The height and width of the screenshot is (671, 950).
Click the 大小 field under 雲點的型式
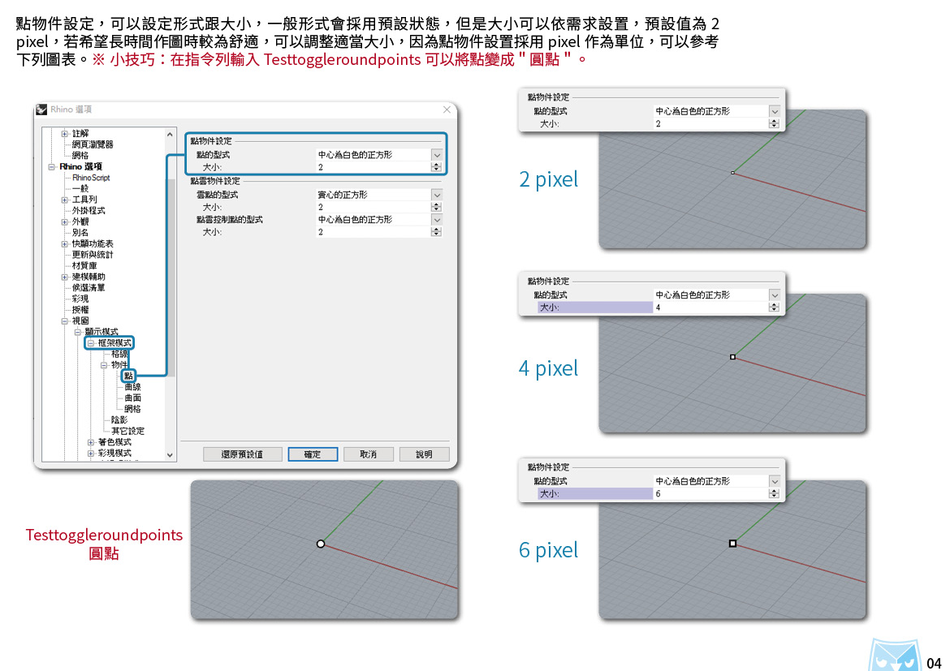[x=374, y=207]
